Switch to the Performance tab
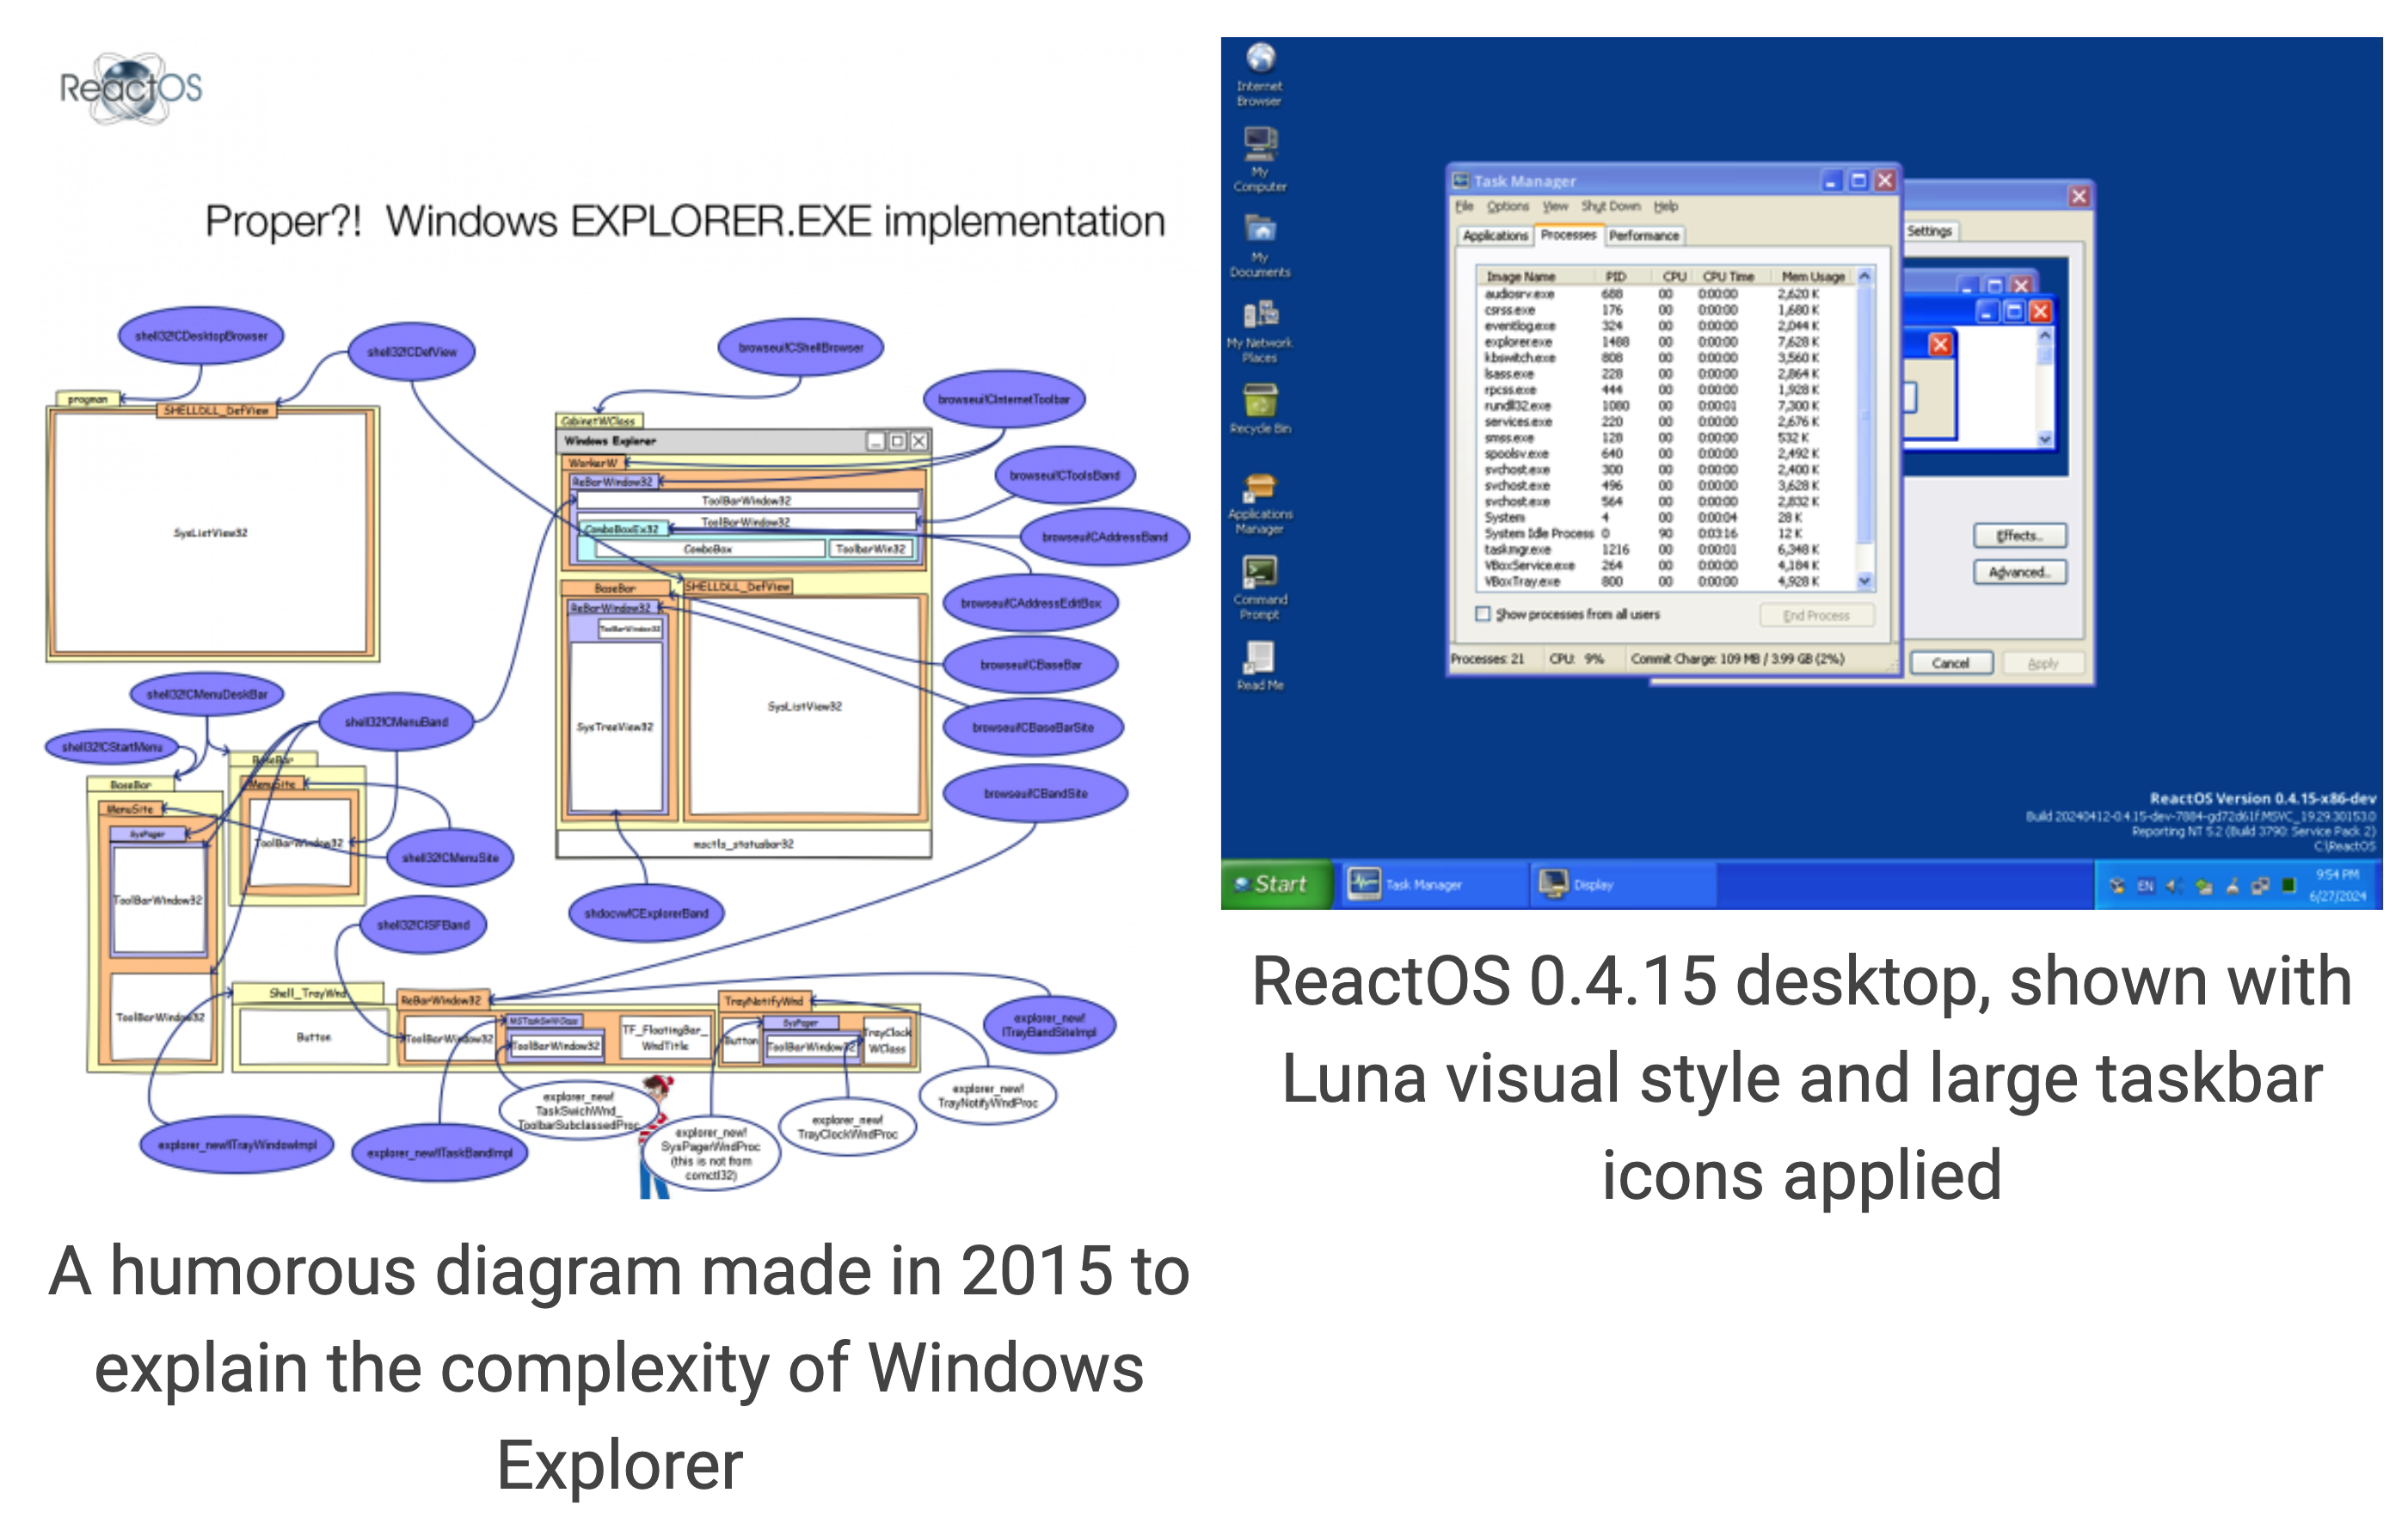The image size is (2408, 1536). coord(1643,236)
